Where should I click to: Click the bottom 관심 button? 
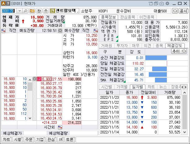[51, 140]
